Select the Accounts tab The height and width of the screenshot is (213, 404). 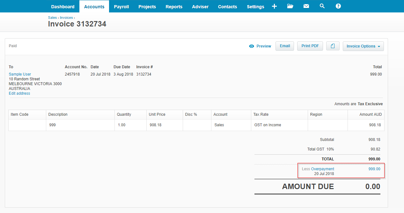pos(94,7)
